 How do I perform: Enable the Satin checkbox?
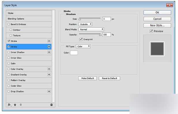click(9, 63)
